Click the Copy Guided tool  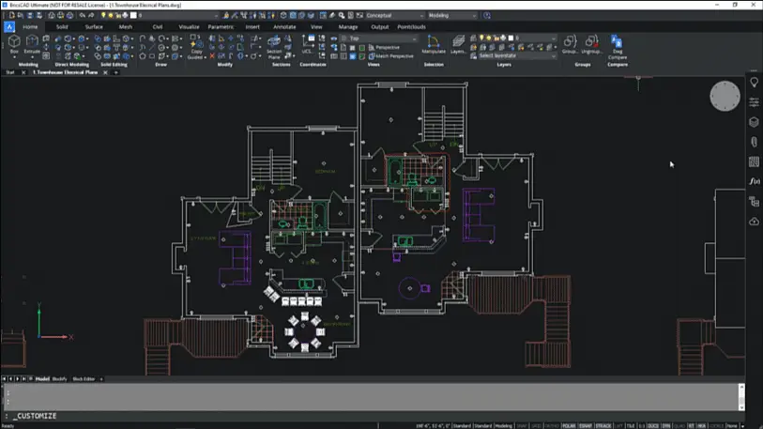pyautogui.click(x=196, y=47)
